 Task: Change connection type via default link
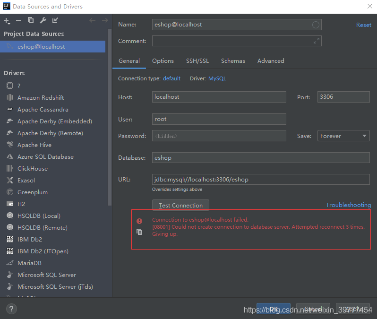point(171,78)
